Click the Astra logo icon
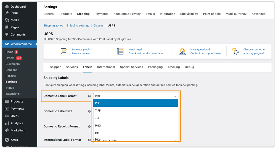 point(7,140)
